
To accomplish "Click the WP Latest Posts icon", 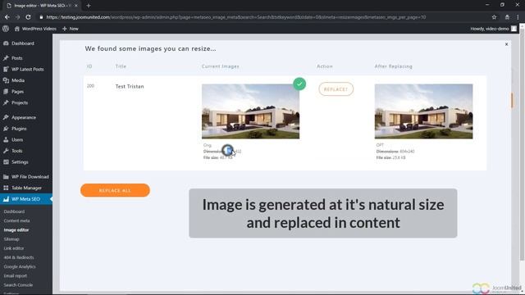I will pos(6,69).
